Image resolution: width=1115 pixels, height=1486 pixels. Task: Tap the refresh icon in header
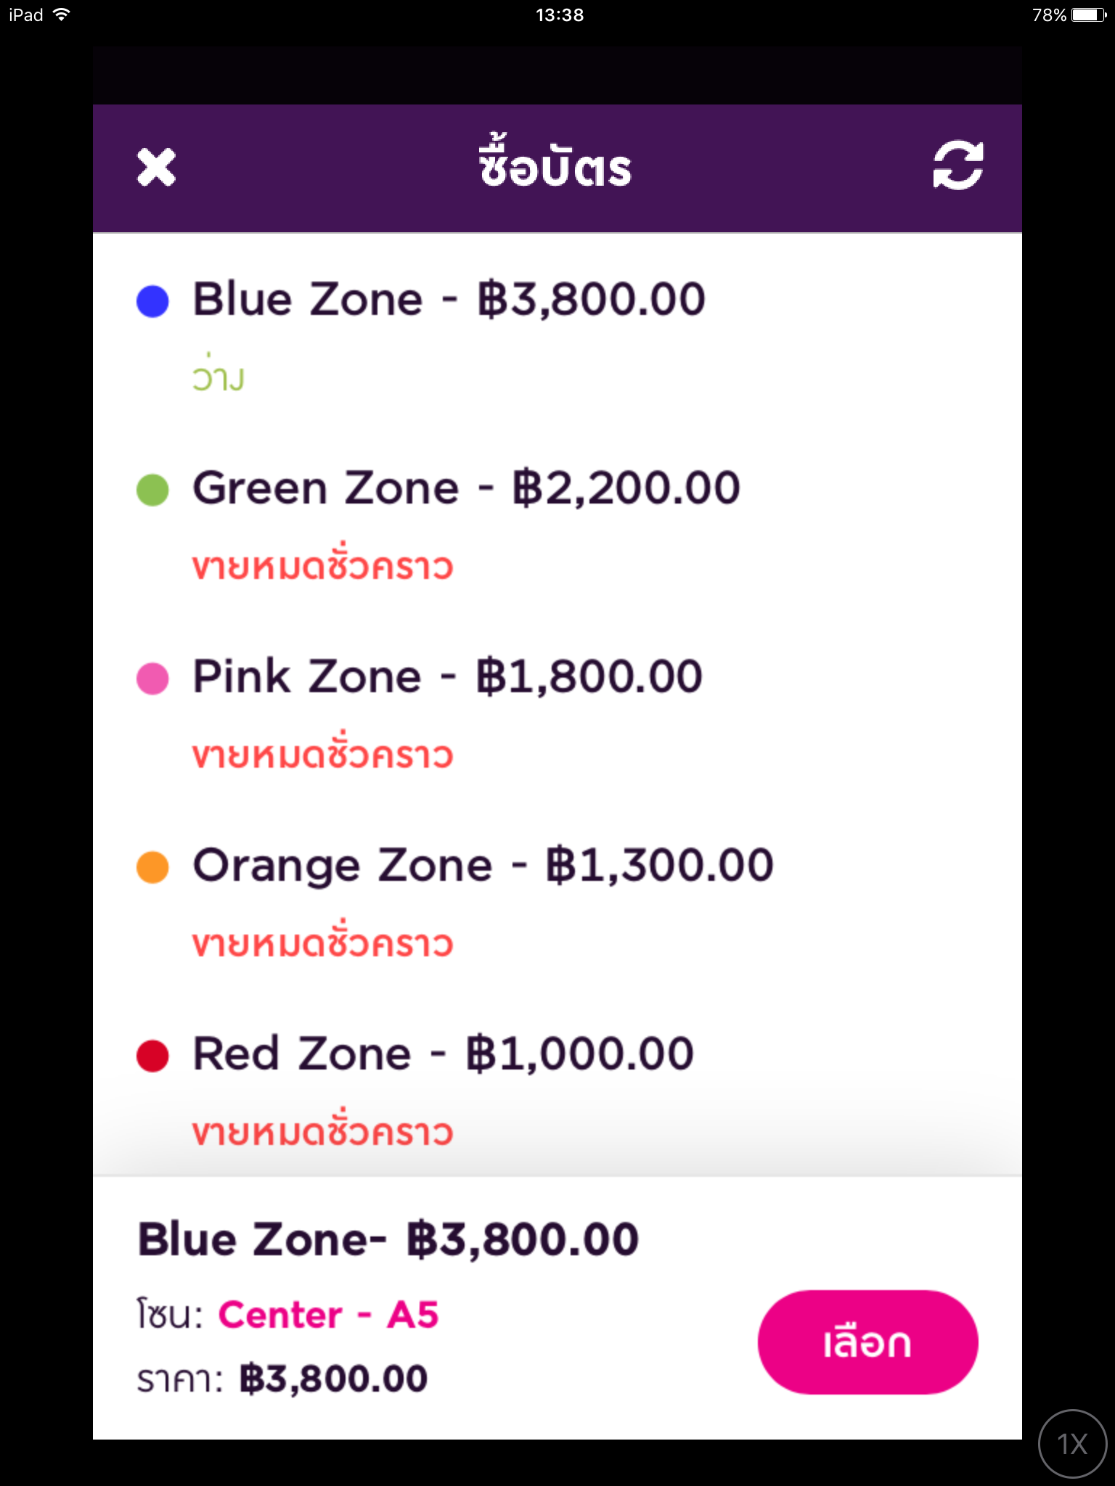pyautogui.click(x=958, y=165)
